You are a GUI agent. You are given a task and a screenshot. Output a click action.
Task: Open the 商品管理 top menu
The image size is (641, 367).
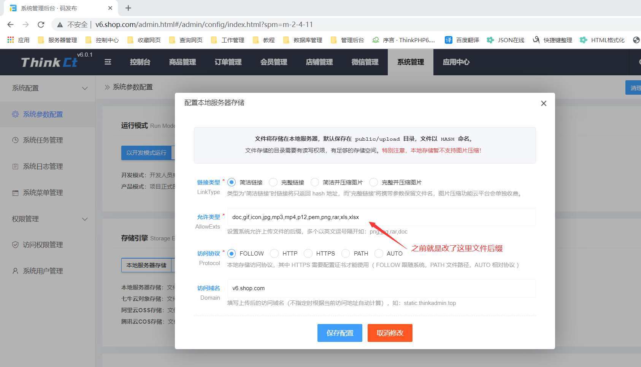(182, 62)
